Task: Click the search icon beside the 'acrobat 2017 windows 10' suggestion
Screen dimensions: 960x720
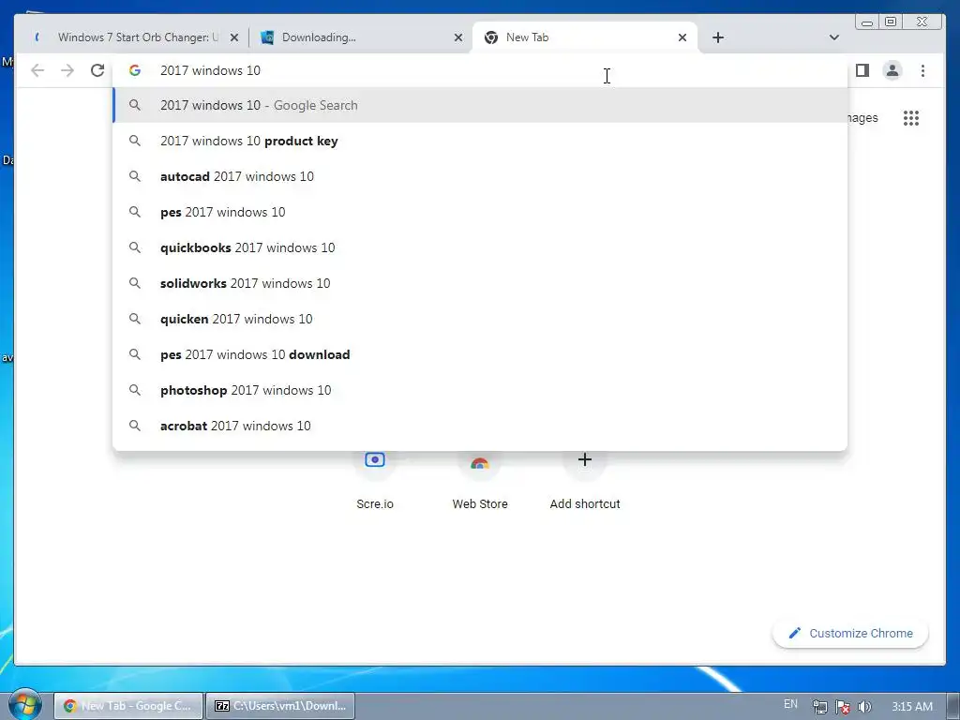Action: [x=135, y=426]
